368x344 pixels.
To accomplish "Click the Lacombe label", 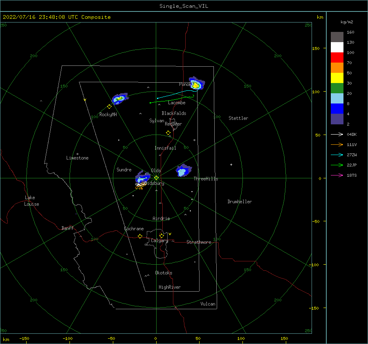I will 177,103.
